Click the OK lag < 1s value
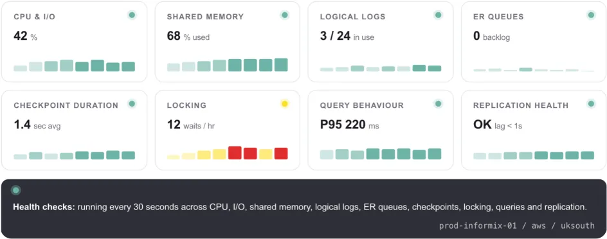607x239 pixels. click(498, 125)
